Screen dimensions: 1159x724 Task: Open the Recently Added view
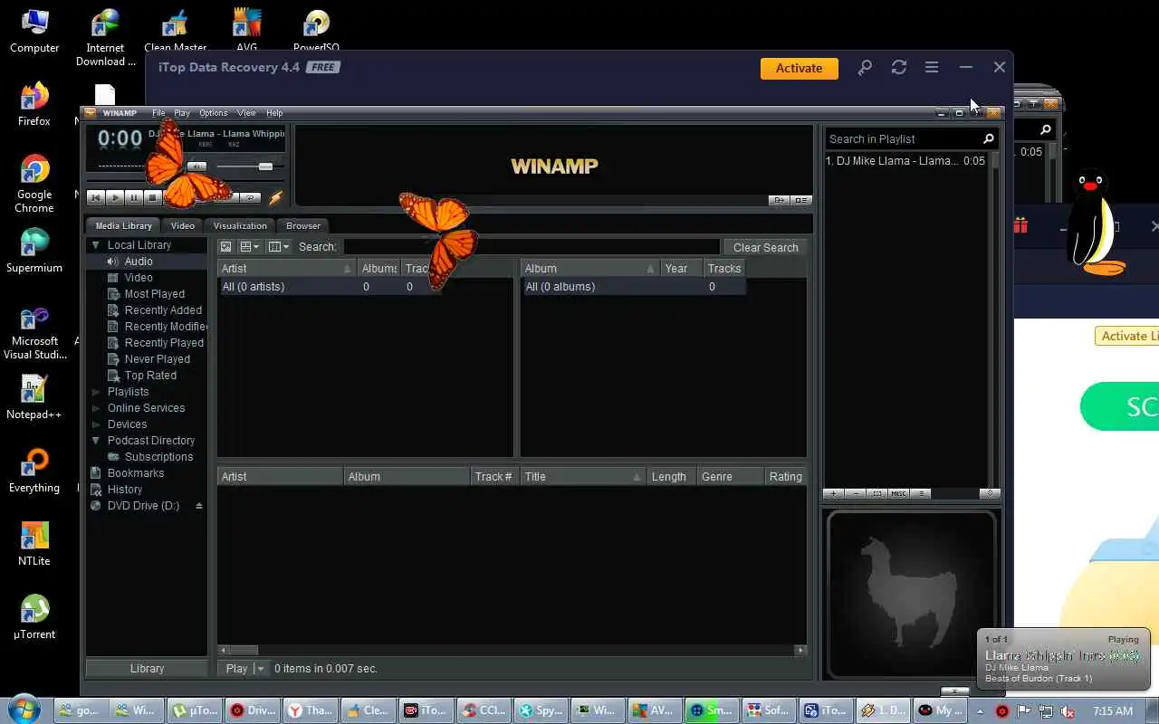pos(163,310)
